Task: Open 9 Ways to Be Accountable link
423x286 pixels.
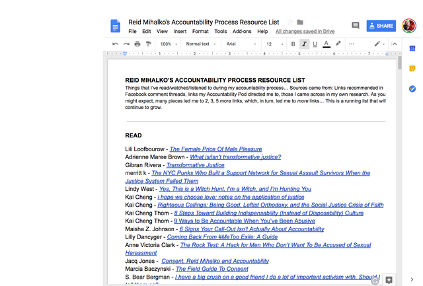Action: (245, 221)
